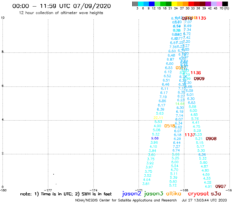
Task: Click the 4.85 wave height value
Action: coord(194,115)
